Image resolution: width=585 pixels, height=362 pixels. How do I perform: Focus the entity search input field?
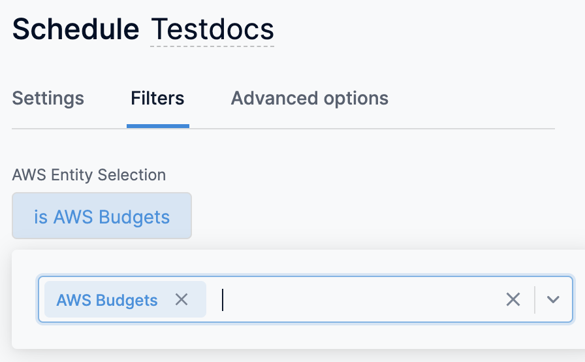click(x=359, y=299)
